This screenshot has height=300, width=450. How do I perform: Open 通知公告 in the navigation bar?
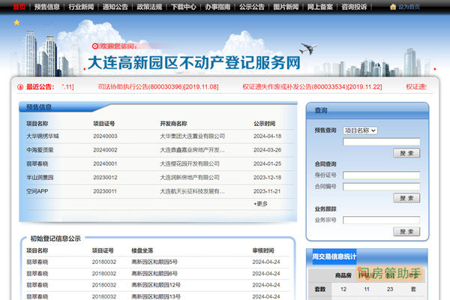pyautogui.click(x=115, y=7)
